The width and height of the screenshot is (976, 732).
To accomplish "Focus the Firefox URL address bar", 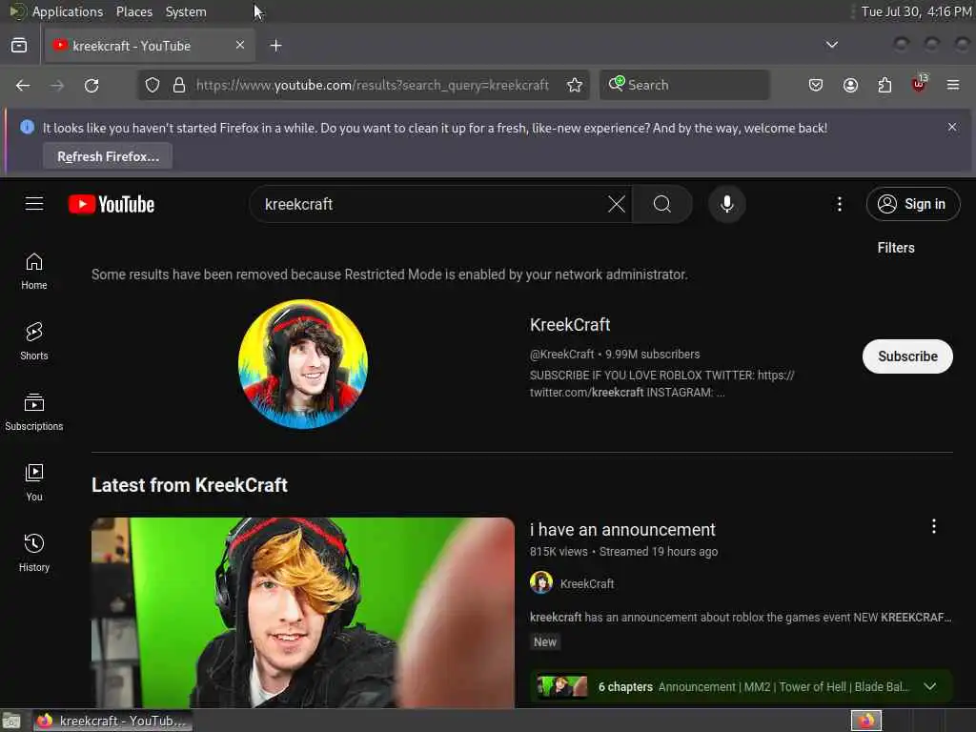I will tap(373, 85).
